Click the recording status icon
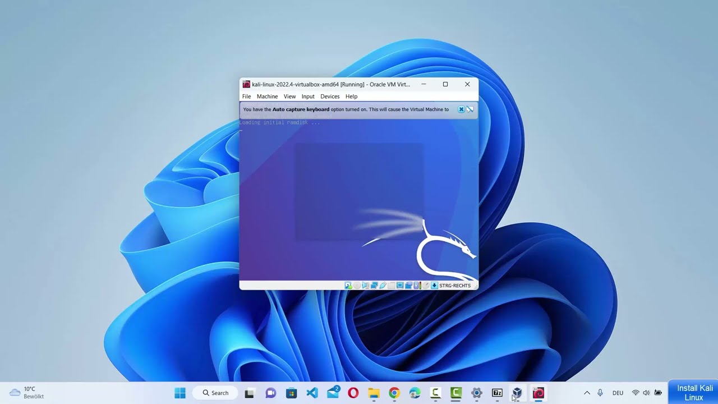Viewport: 718px width, 404px height. 408,286
